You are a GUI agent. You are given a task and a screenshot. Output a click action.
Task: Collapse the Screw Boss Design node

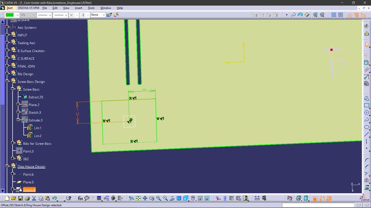click(7, 81)
